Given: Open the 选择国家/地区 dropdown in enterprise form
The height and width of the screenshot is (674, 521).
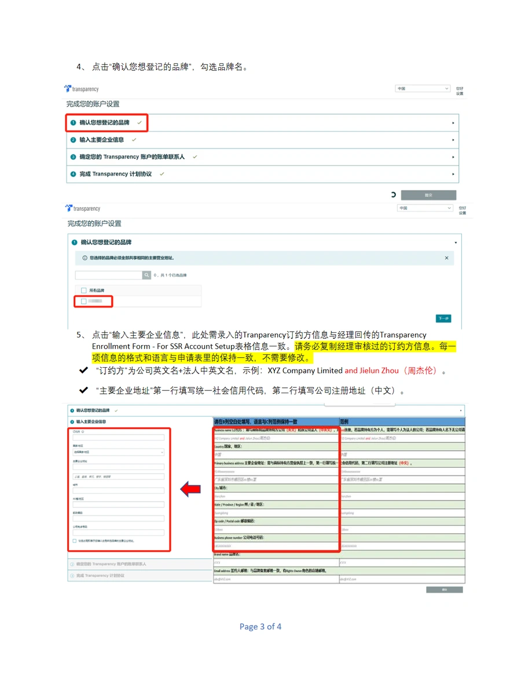Looking at the screenshot, I should coord(119,452).
